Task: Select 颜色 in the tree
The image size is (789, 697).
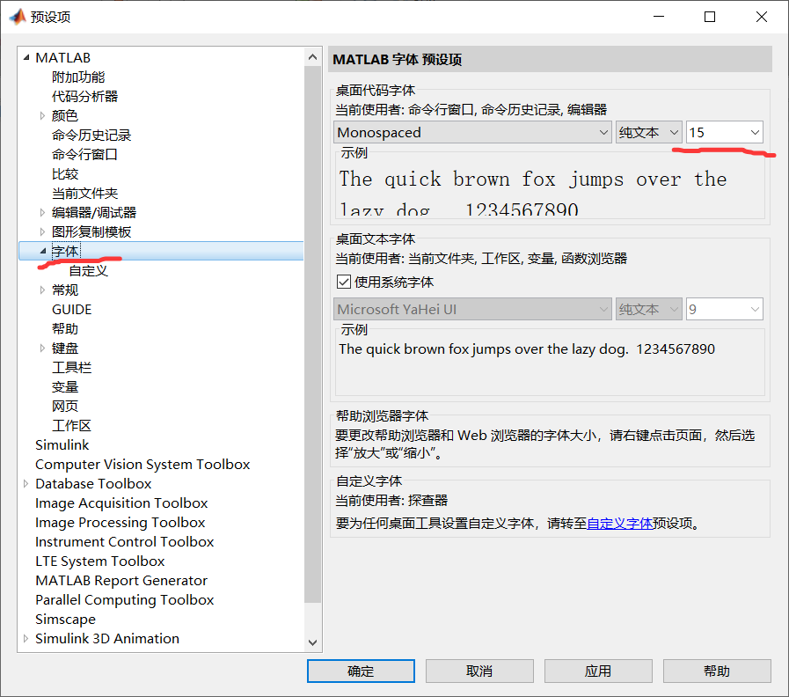Action: click(65, 116)
